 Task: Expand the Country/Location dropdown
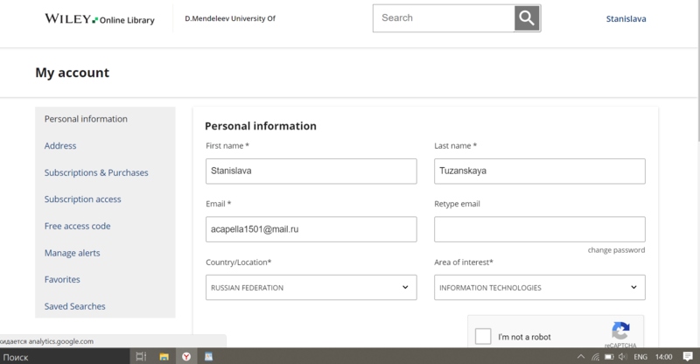click(x=311, y=287)
